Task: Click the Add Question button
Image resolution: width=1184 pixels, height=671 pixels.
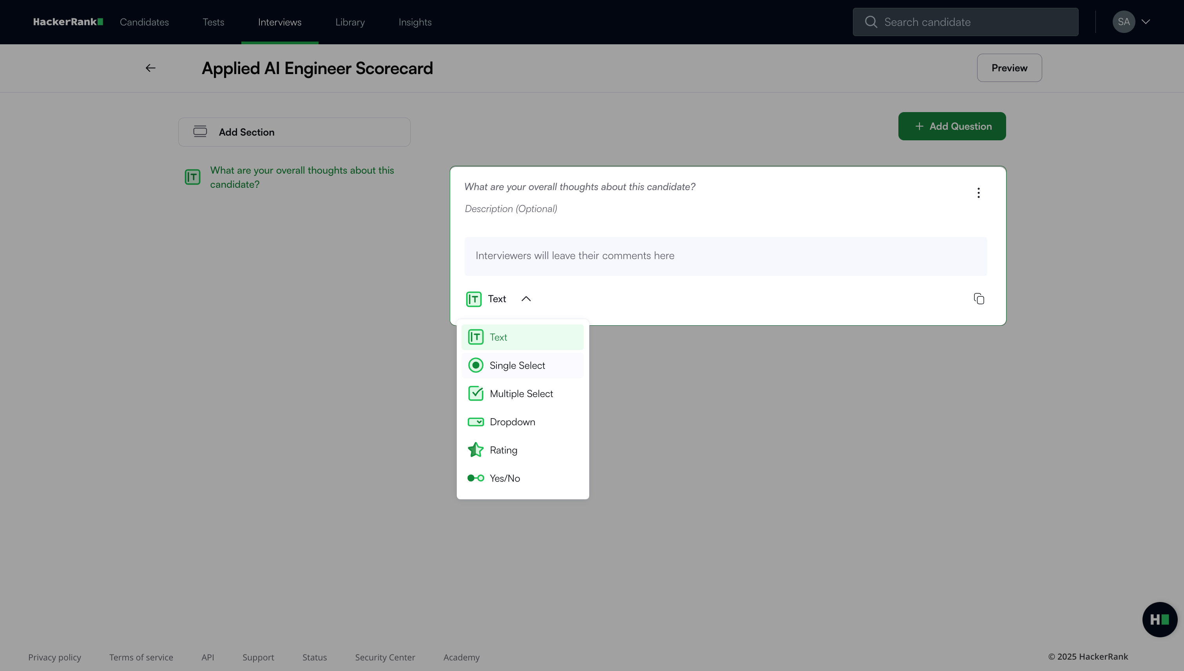Action: (x=952, y=126)
